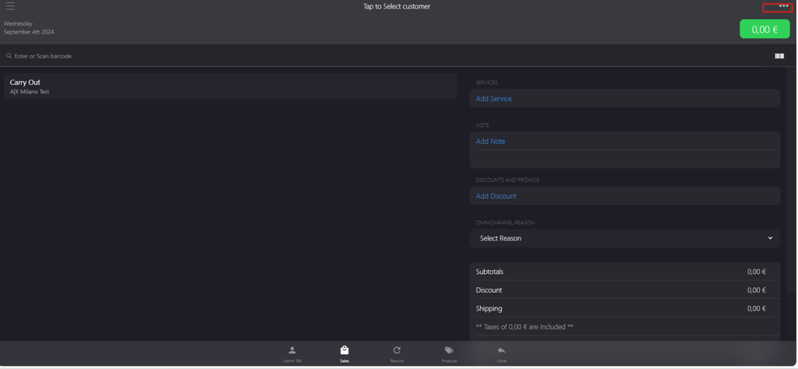Focus the Enter or Scan barcode field
Image resolution: width=798 pixels, height=369 pixels.
point(382,56)
